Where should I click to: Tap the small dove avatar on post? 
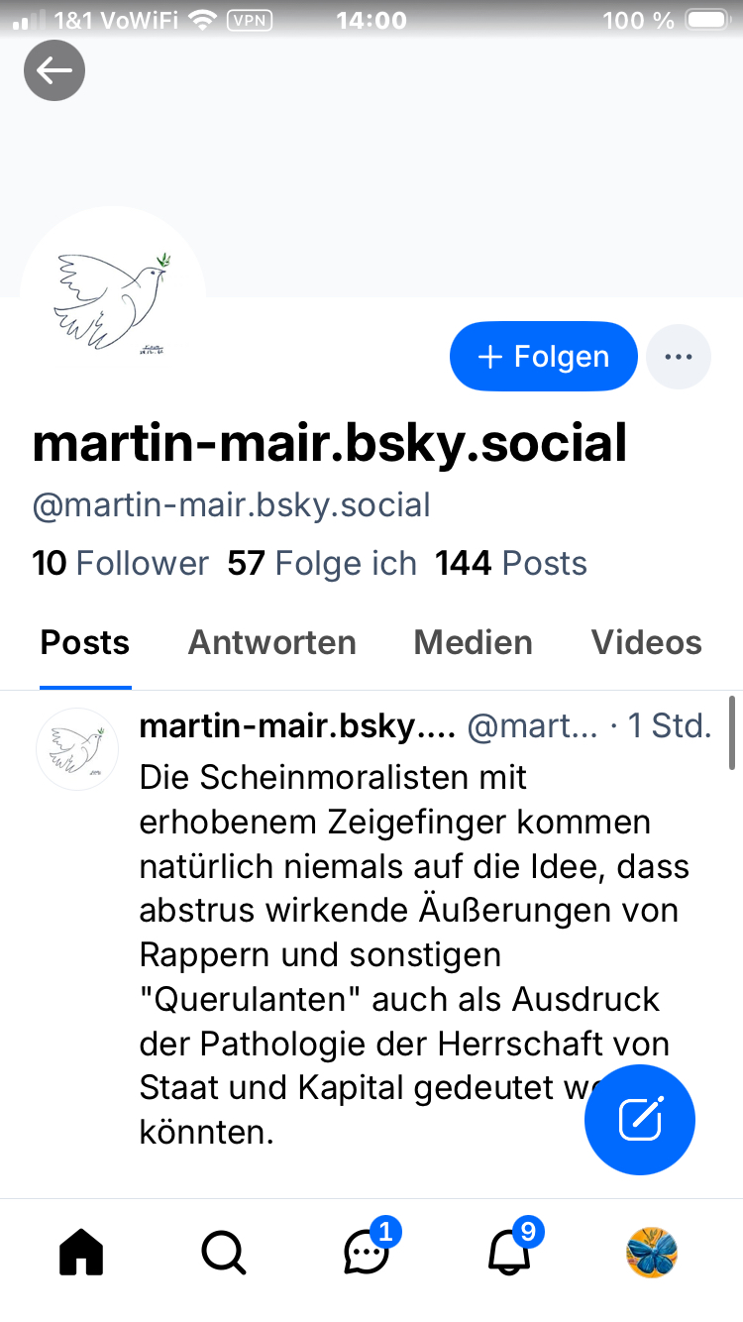[77, 748]
